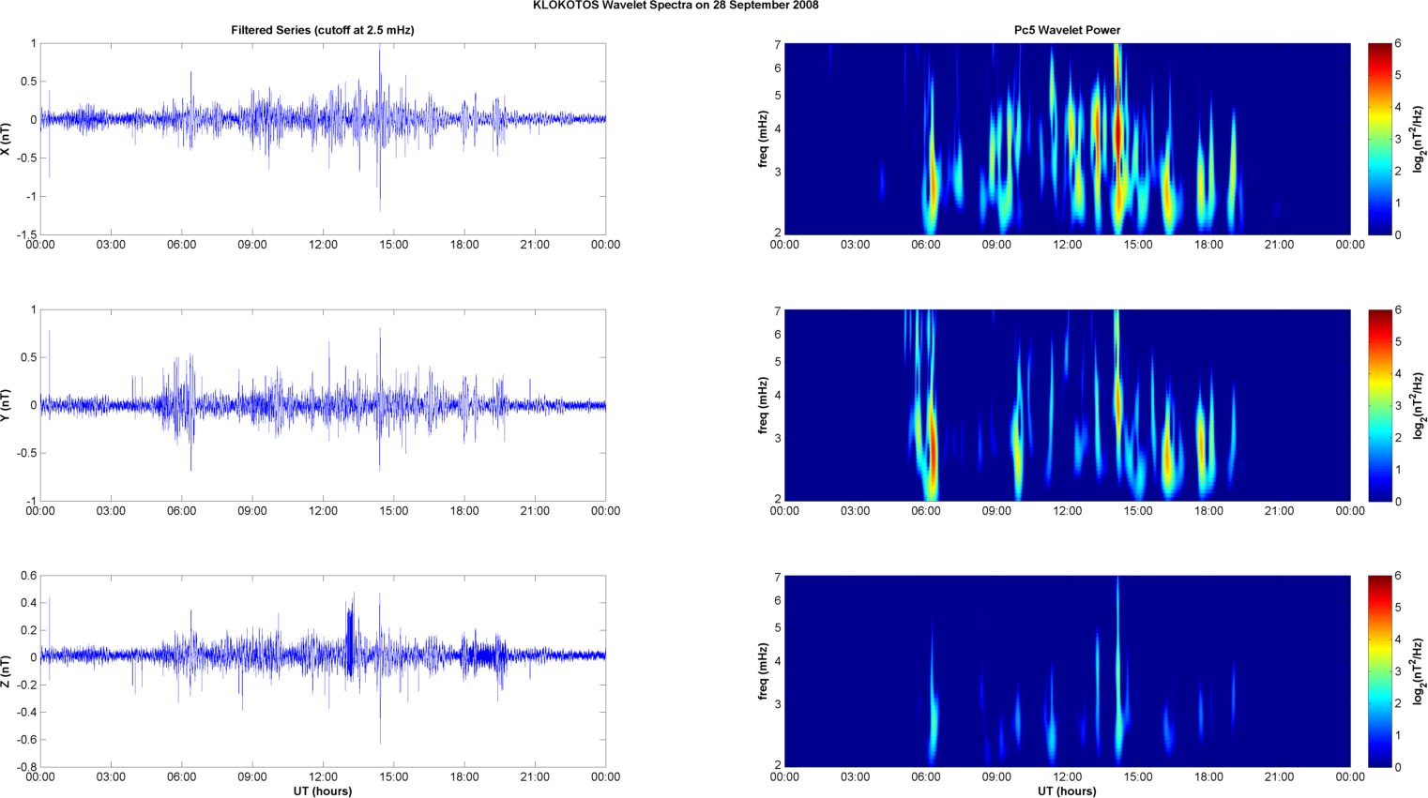Click the freq (mHz) label of Z spectrogram
This screenshot has width=1428, height=798.
(x=764, y=671)
